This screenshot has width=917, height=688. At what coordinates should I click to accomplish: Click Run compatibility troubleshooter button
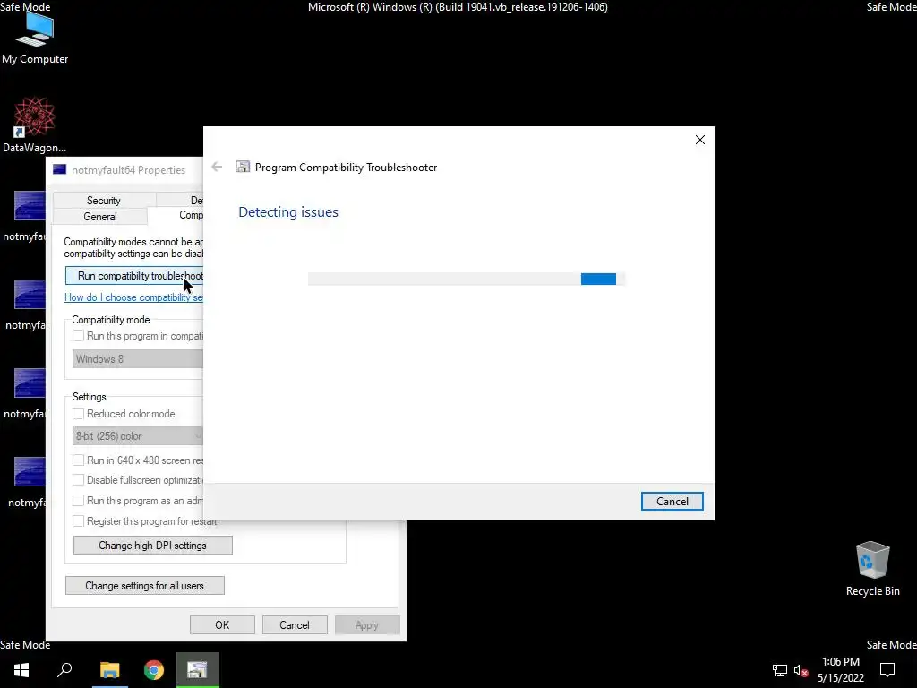point(134,276)
